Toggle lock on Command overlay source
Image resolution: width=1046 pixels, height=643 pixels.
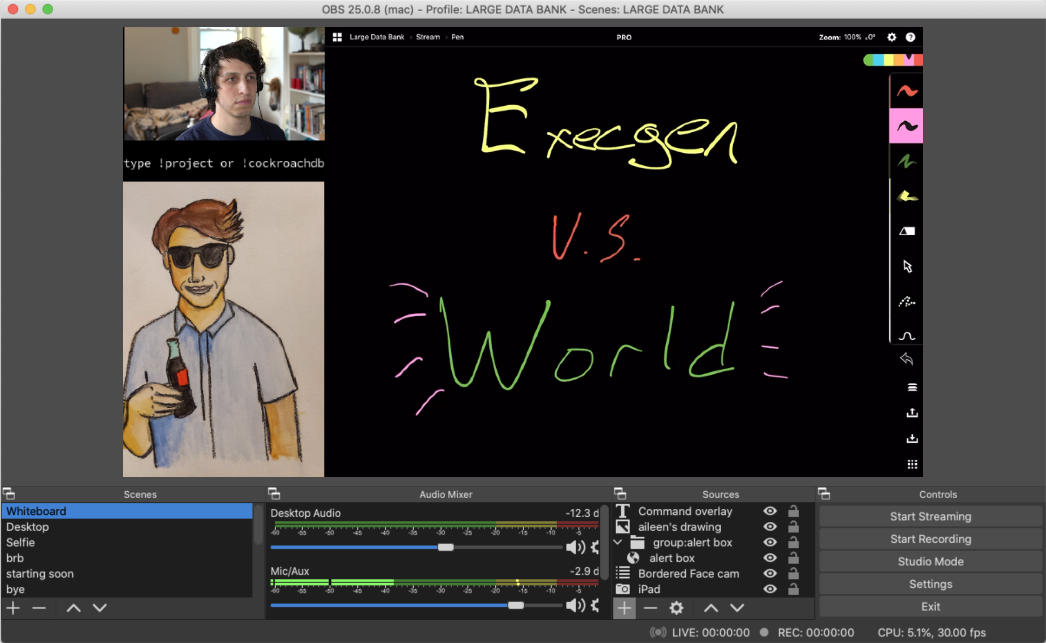tap(793, 511)
